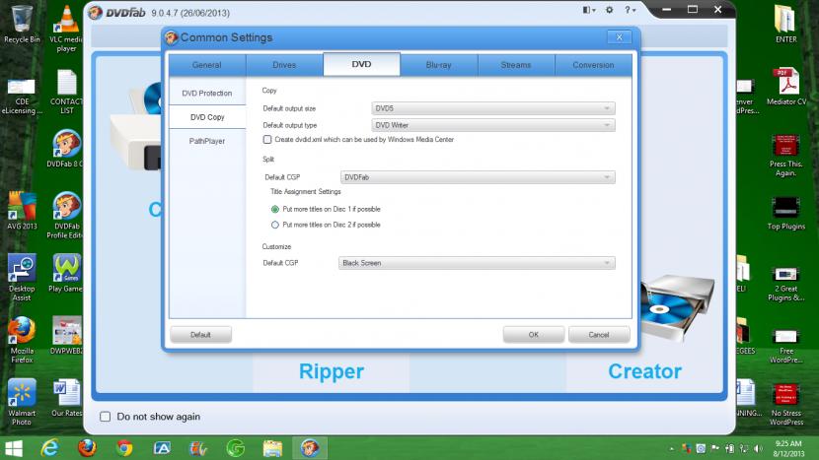Open the Our Rates Word document
Image resolution: width=819 pixels, height=460 pixels.
point(66,398)
